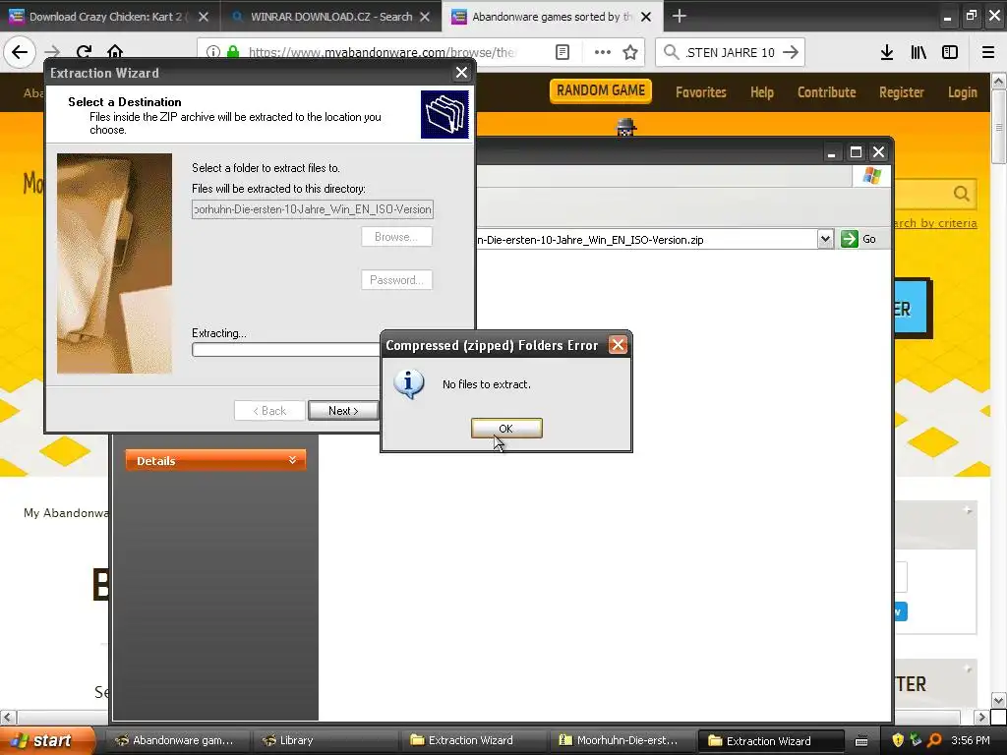Image resolution: width=1007 pixels, height=755 pixels.
Task: Open the Windows Start menu
Action: click(x=47, y=740)
